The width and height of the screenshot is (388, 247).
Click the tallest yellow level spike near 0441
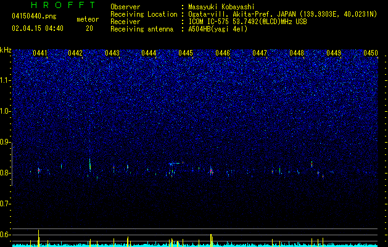(x=39, y=238)
